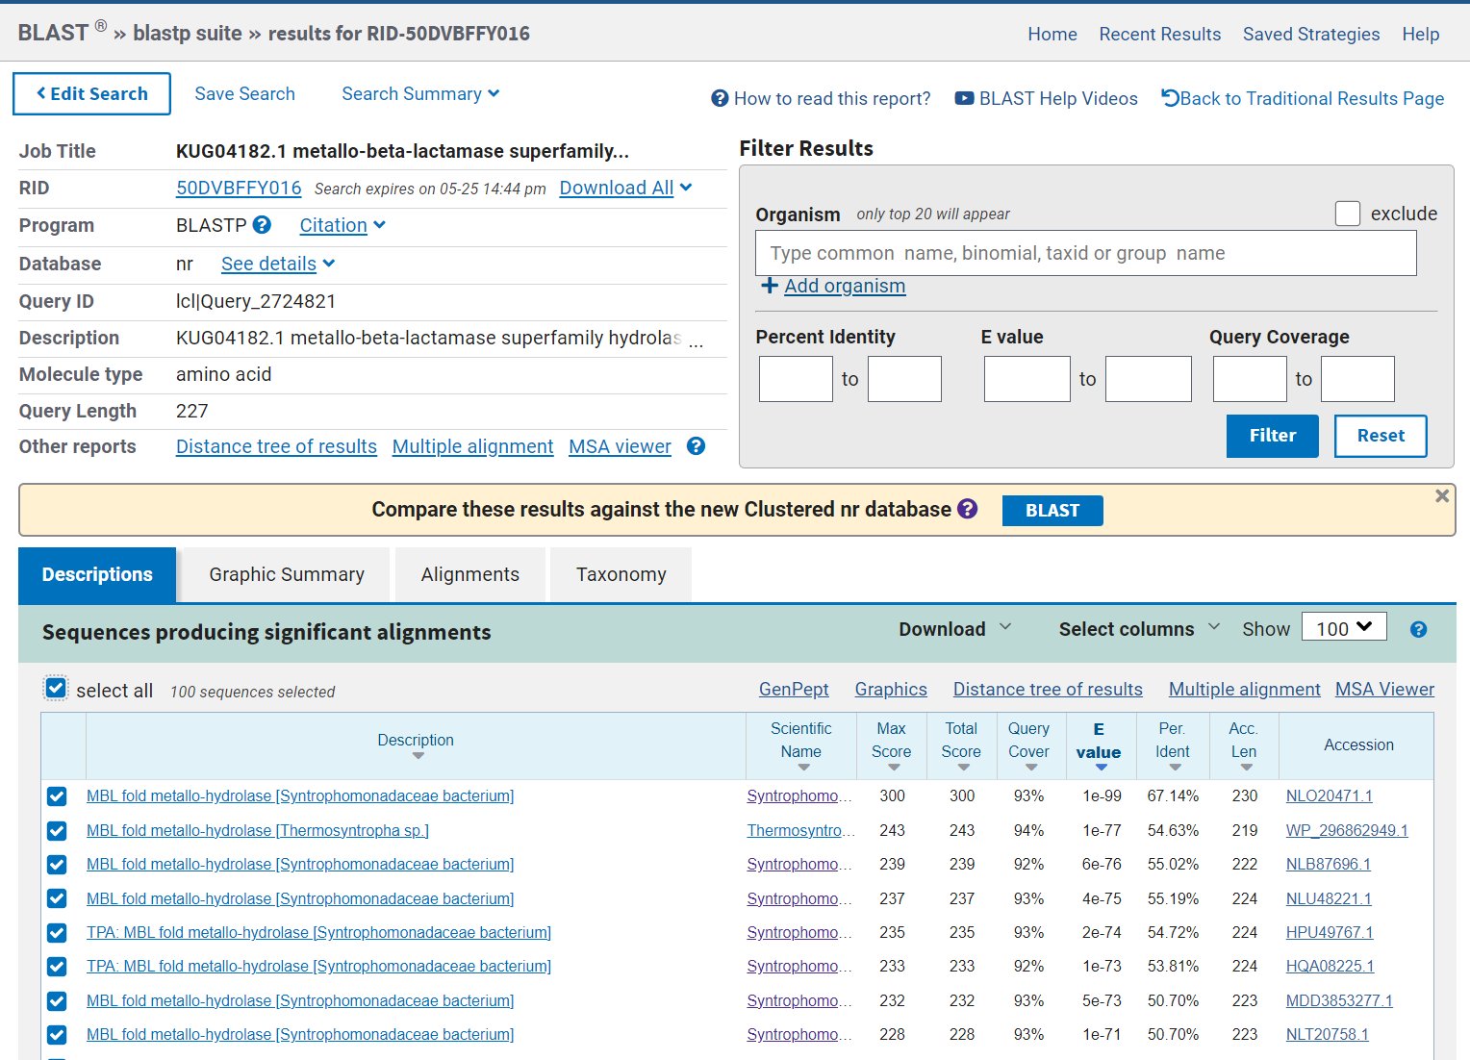Switch to the Alignments tab
1470x1060 pixels.
tap(470, 574)
